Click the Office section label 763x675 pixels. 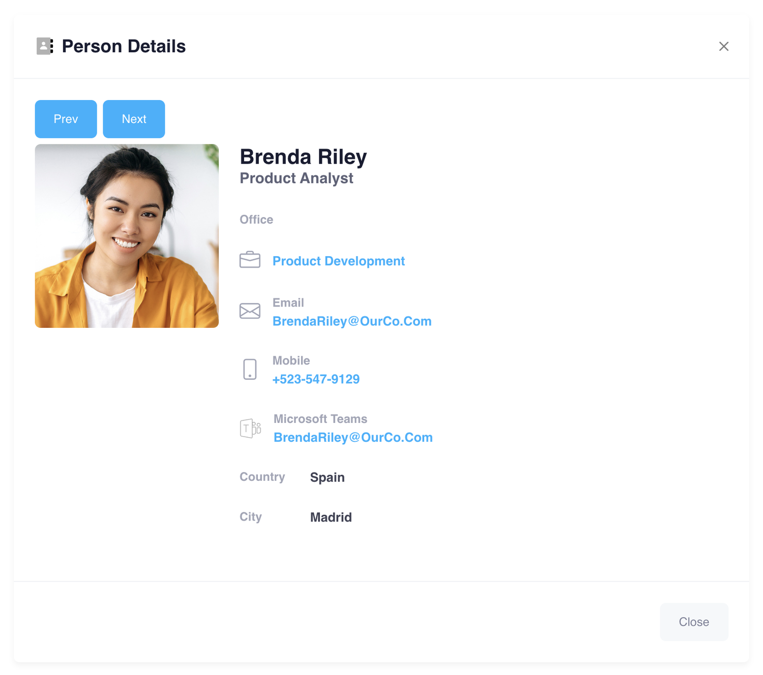point(256,220)
